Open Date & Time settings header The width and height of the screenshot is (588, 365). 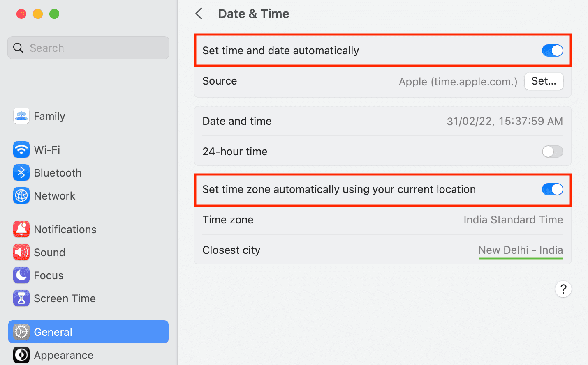[x=253, y=14]
